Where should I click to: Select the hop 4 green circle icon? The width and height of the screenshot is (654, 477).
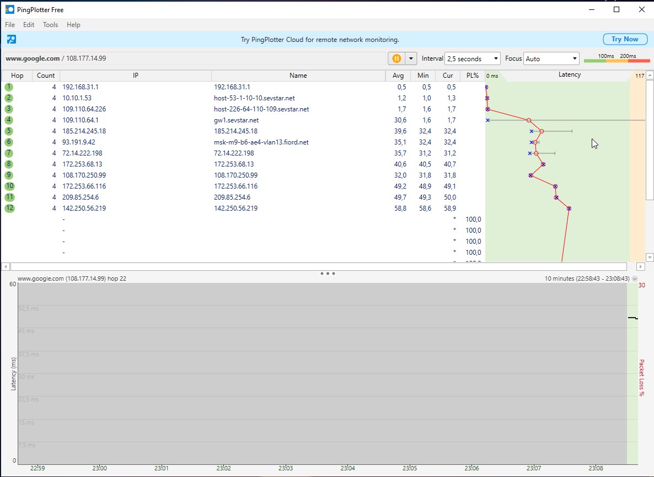tap(9, 120)
